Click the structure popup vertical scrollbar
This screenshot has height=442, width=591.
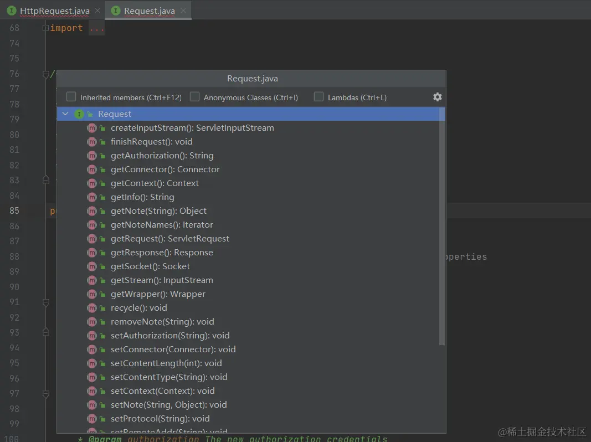pos(442,226)
